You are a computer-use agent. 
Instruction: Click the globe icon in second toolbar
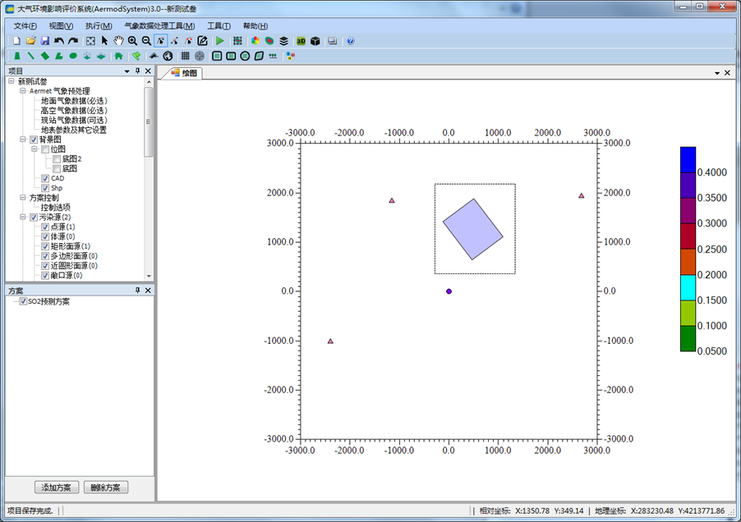pyautogui.click(x=168, y=57)
